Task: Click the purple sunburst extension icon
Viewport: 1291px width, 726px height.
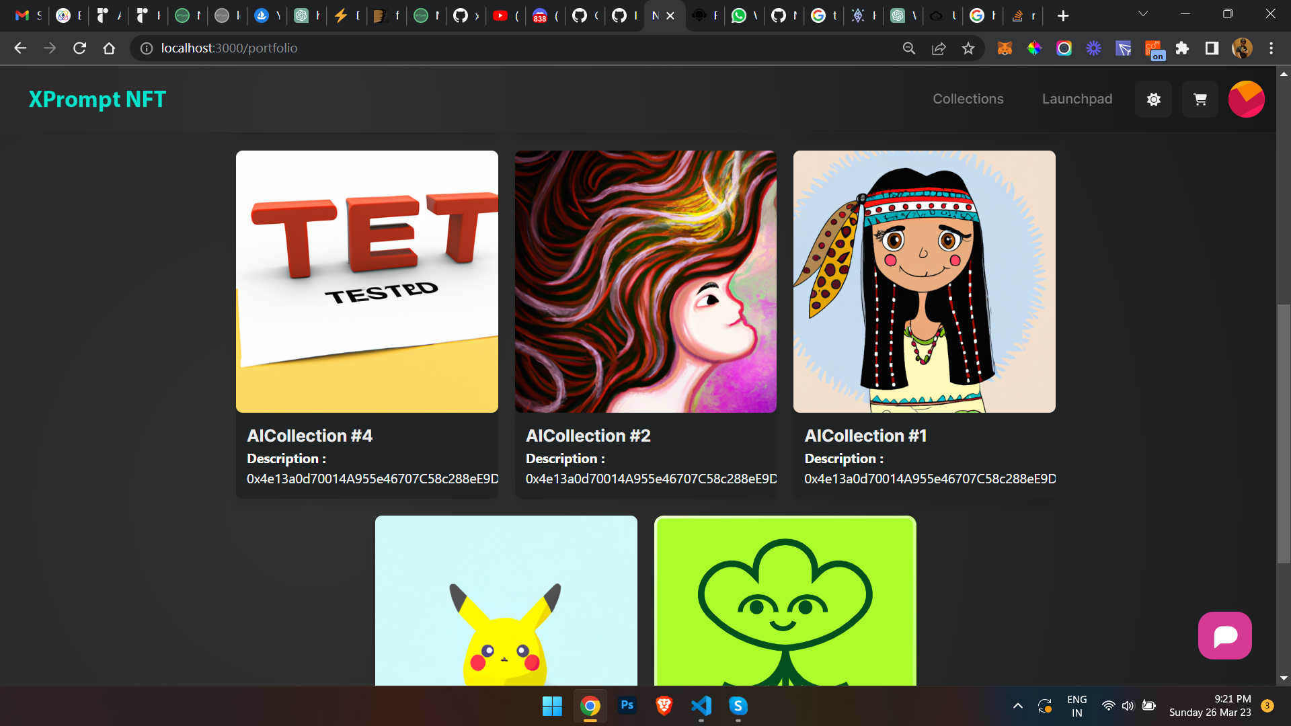Action: (x=1093, y=48)
